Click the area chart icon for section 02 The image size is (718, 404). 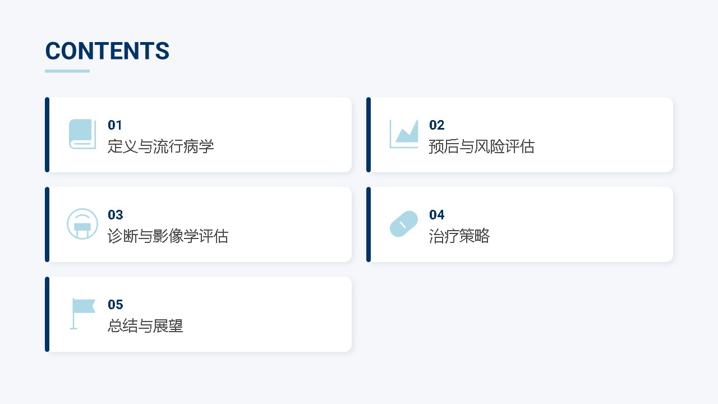click(404, 134)
